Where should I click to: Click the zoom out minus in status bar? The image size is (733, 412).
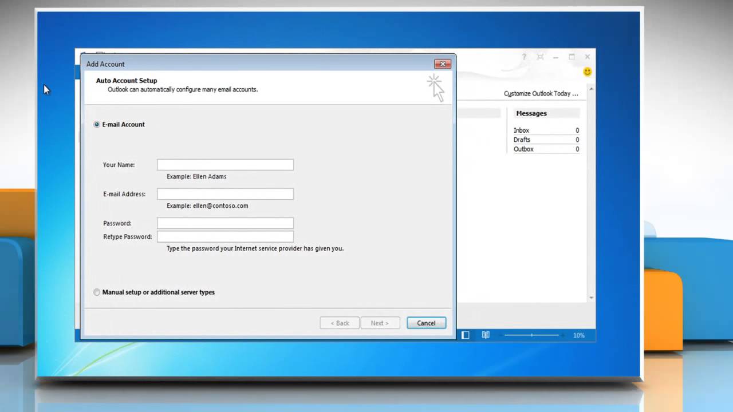tap(501, 335)
